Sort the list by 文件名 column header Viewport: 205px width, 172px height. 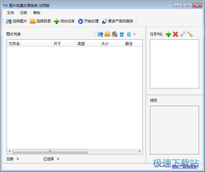29,44
